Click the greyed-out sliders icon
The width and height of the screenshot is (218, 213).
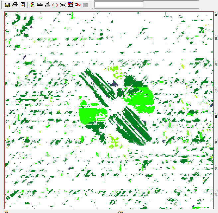pos(85,5)
